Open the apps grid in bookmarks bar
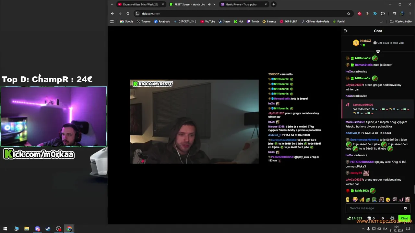This screenshot has width=415, height=233. [112, 22]
